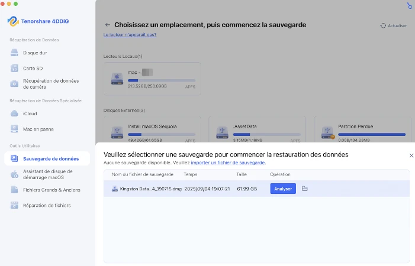Click the Mac en panne icon
The image size is (415, 266).
coord(14,129)
